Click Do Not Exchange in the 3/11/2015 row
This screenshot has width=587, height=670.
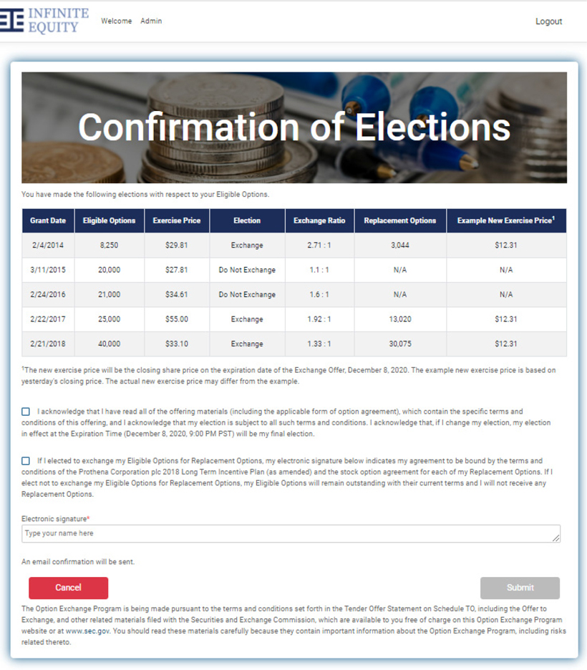coord(247,270)
